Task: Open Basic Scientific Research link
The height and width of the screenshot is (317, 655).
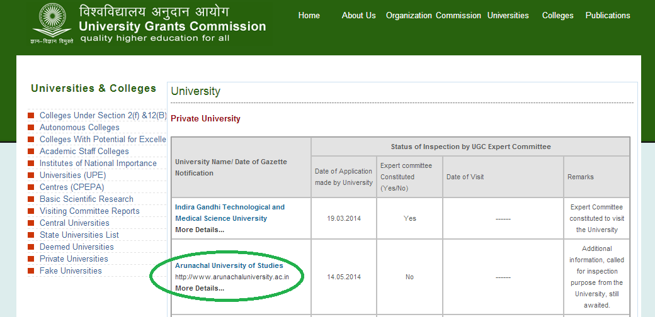Action: [86, 199]
